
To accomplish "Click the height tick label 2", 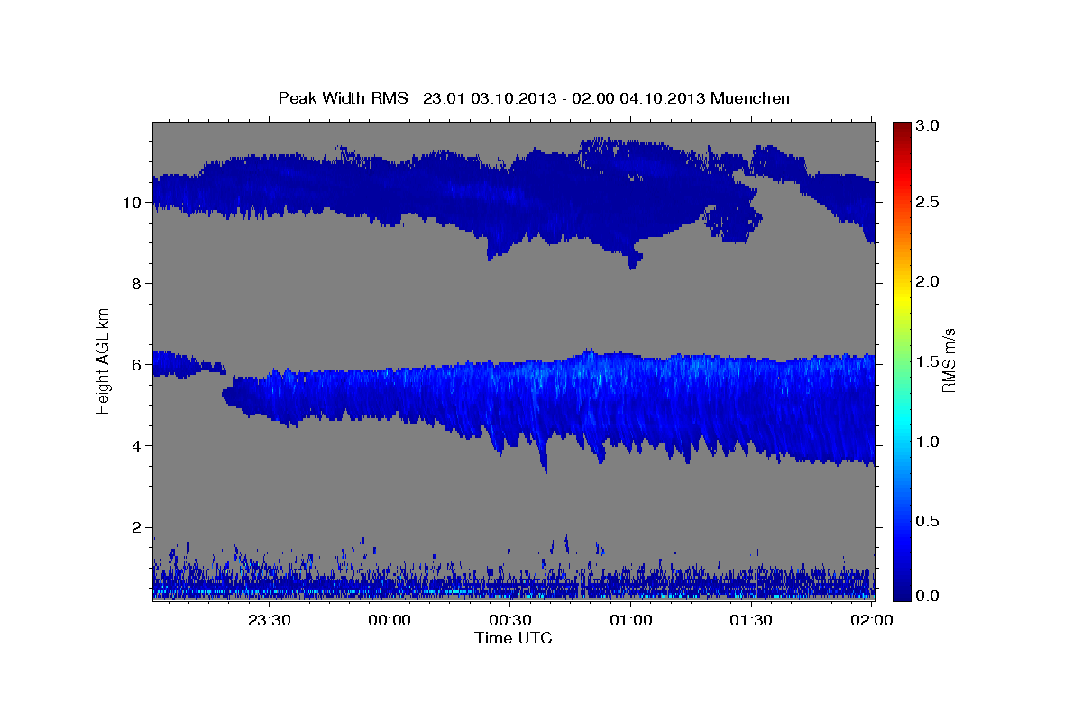I will pyautogui.click(x=137, y=527).
